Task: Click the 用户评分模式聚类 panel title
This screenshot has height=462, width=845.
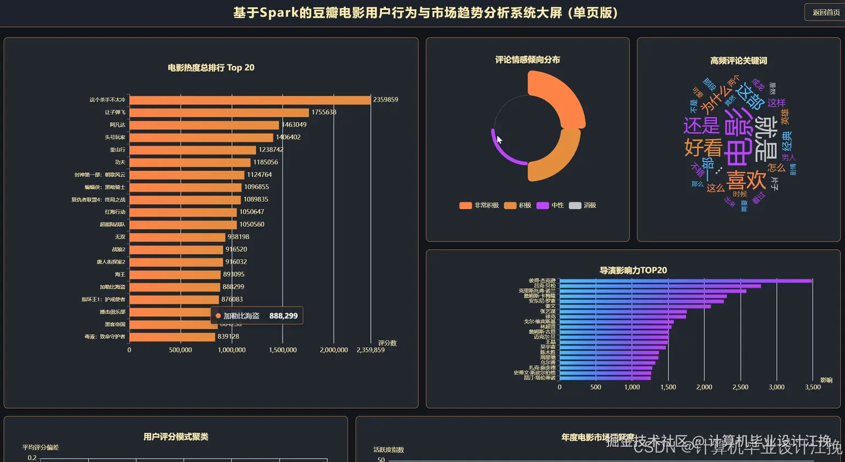Action: pyautogui.click(x=176, y=437)
